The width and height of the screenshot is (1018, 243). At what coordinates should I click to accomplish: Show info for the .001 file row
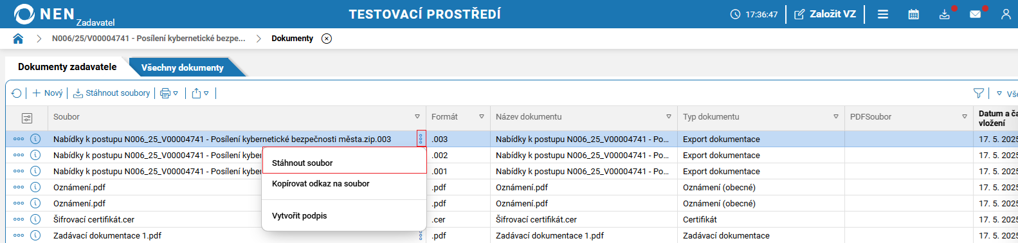click(x=36, y=171)
